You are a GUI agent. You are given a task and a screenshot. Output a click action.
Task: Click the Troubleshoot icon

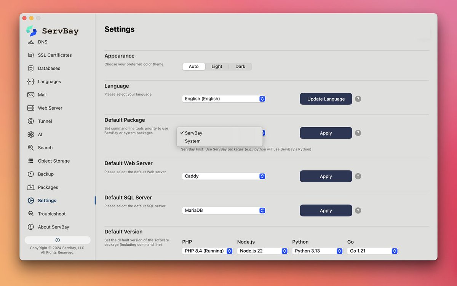pos(31,214)
